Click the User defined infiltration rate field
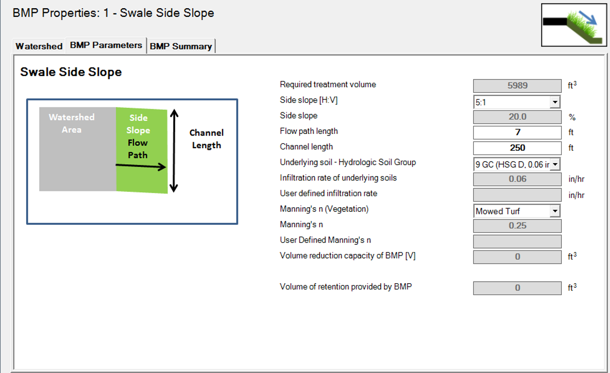Screen dimensions: 610x373 pos(517,195)
